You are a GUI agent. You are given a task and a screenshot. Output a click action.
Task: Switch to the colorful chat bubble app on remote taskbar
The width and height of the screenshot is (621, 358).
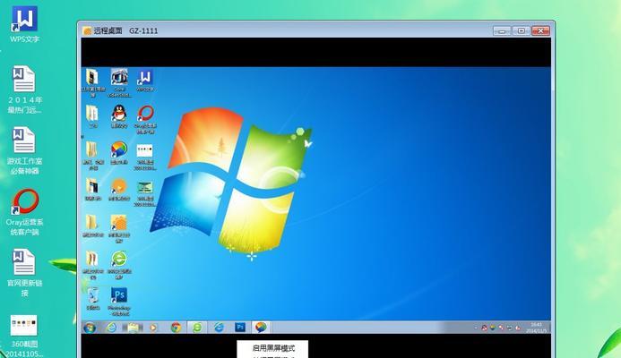(x=261, y=328)
